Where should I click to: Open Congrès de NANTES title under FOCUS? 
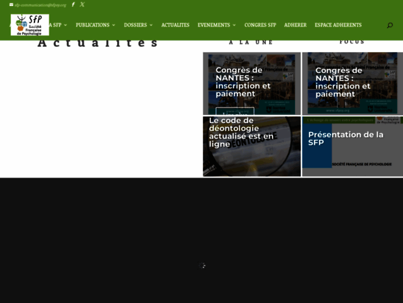pos(343,82)
